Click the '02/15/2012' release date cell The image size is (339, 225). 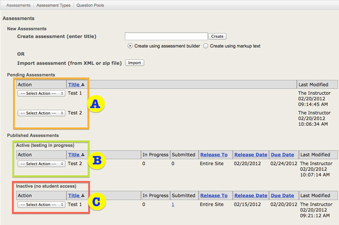coord(247,205)
